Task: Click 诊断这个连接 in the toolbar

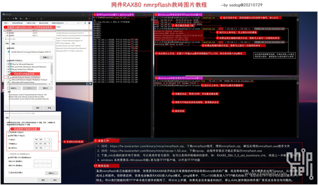Action: click(31, 23)
